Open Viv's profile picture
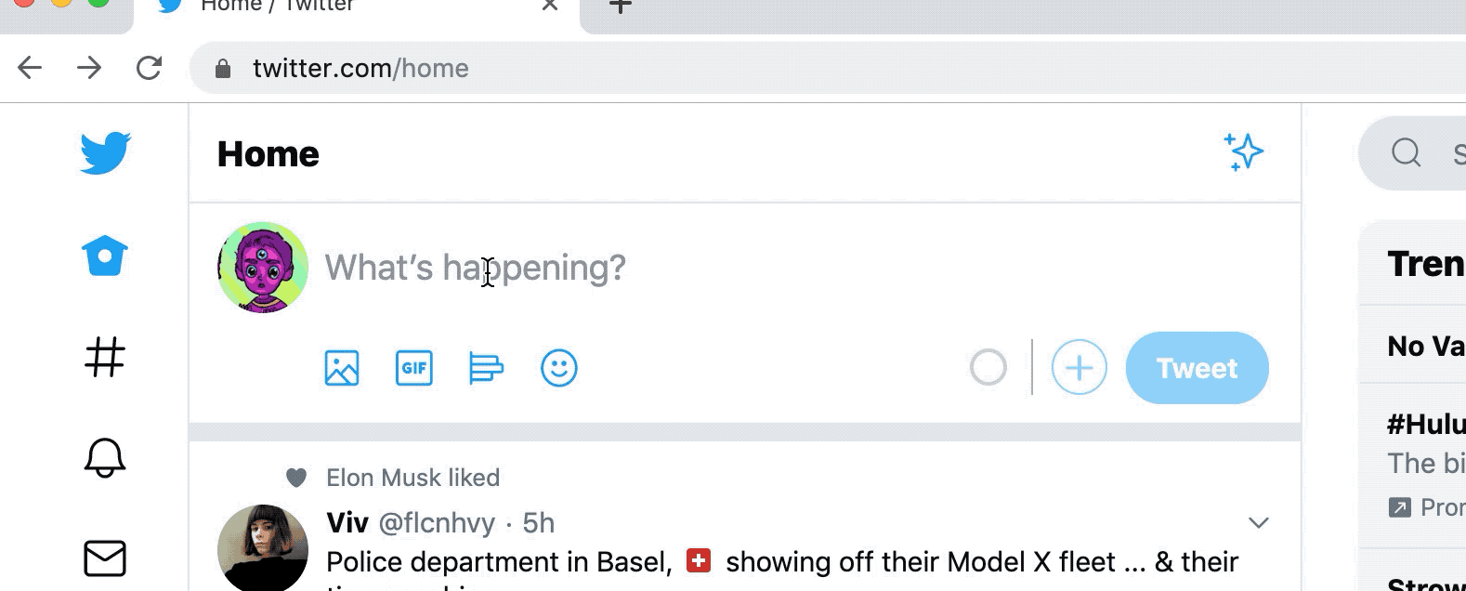 point(263,548)
